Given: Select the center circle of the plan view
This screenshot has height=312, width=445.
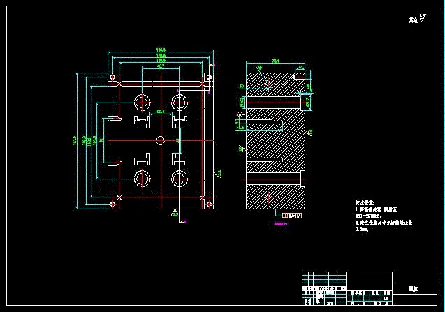Looking at the screenshot, I should click(161, 140).
